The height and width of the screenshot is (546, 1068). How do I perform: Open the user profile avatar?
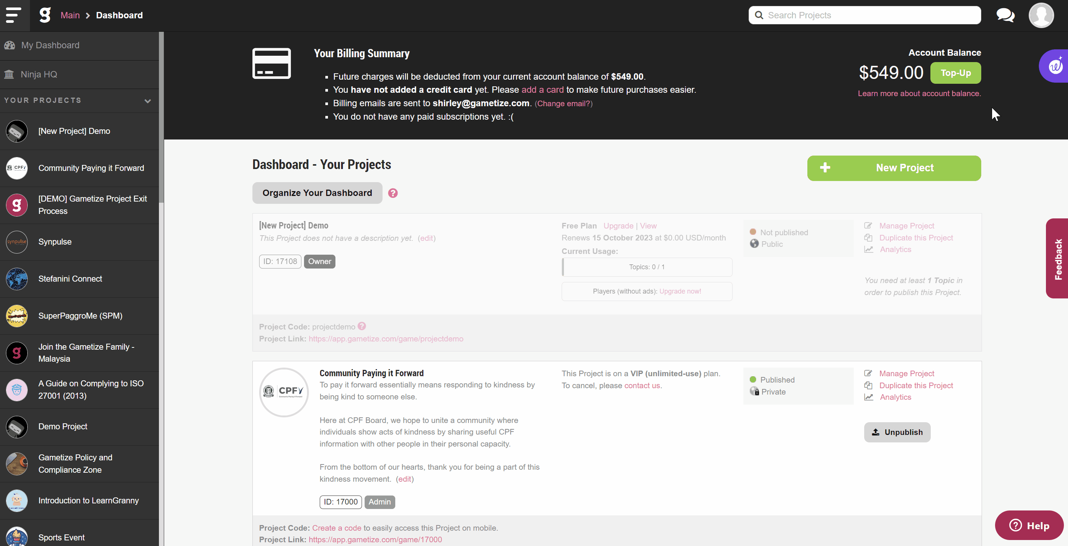tap(1041, 15)
